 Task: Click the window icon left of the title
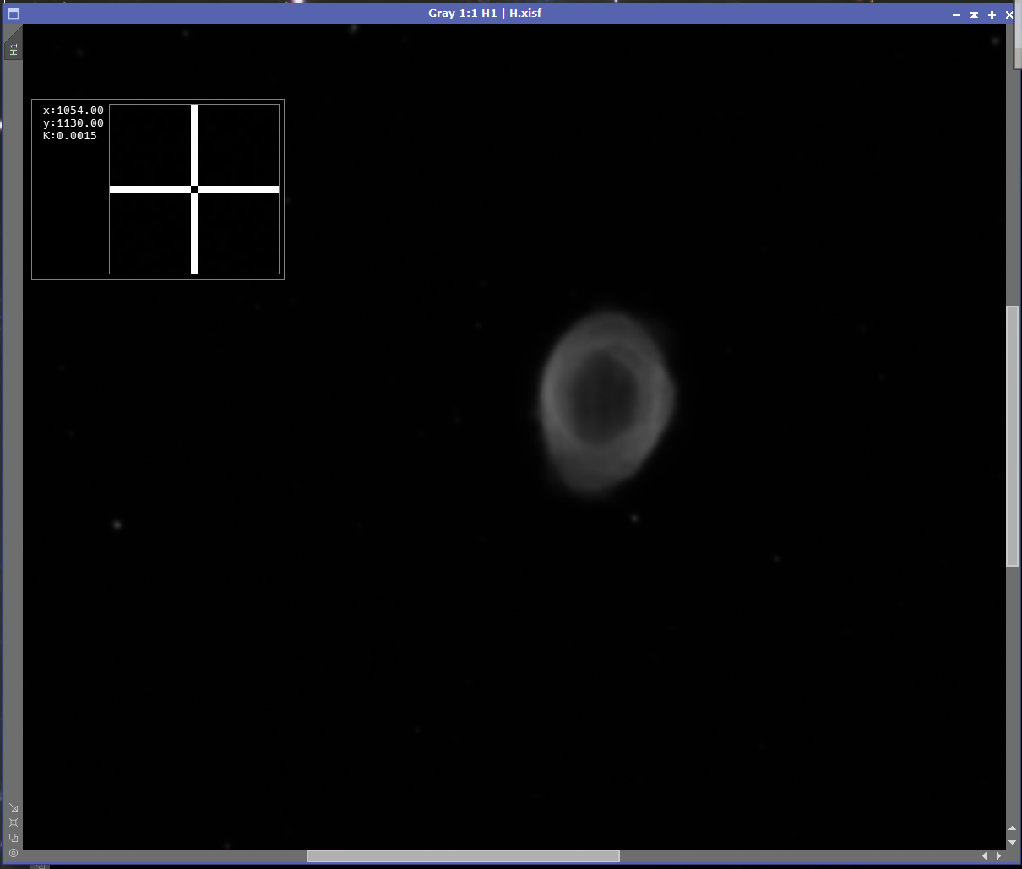tap(13, 14)
